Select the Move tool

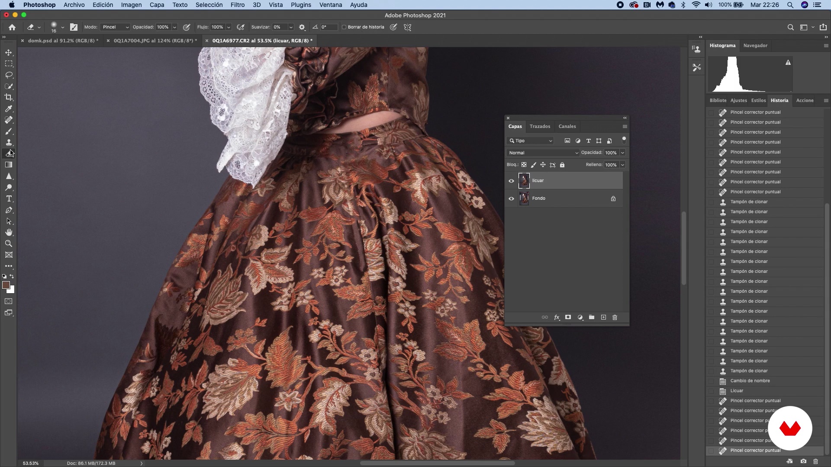tap(9, 52)
